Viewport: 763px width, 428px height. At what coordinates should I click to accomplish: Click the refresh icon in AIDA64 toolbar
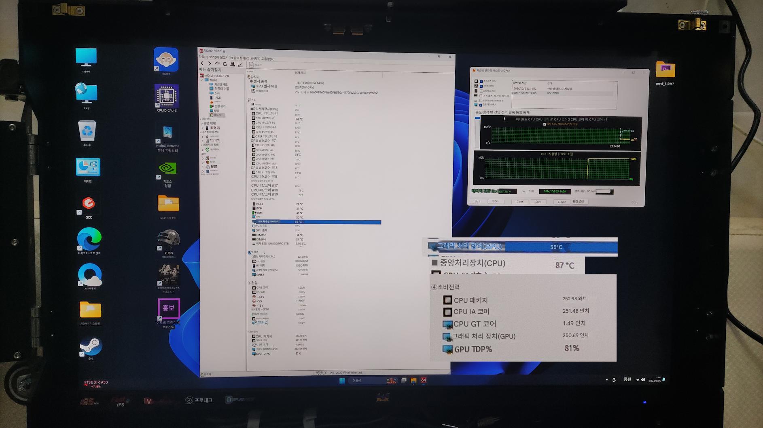click(x=225, y=64)
